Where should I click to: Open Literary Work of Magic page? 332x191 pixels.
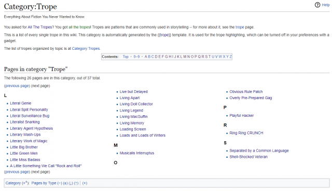29,141
